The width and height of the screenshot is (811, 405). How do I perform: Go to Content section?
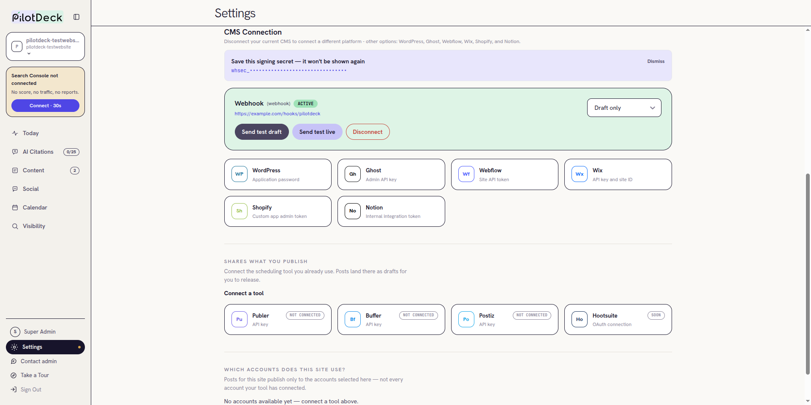pyautogui.click(x=45, y=170)
